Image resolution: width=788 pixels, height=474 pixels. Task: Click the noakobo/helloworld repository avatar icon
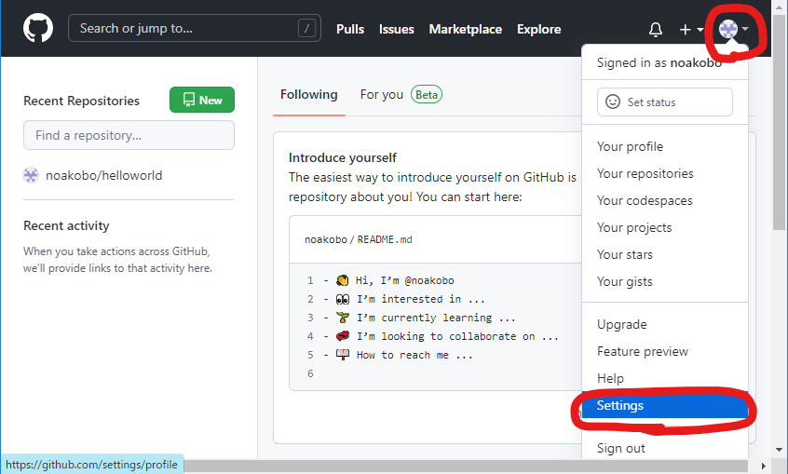31,175
